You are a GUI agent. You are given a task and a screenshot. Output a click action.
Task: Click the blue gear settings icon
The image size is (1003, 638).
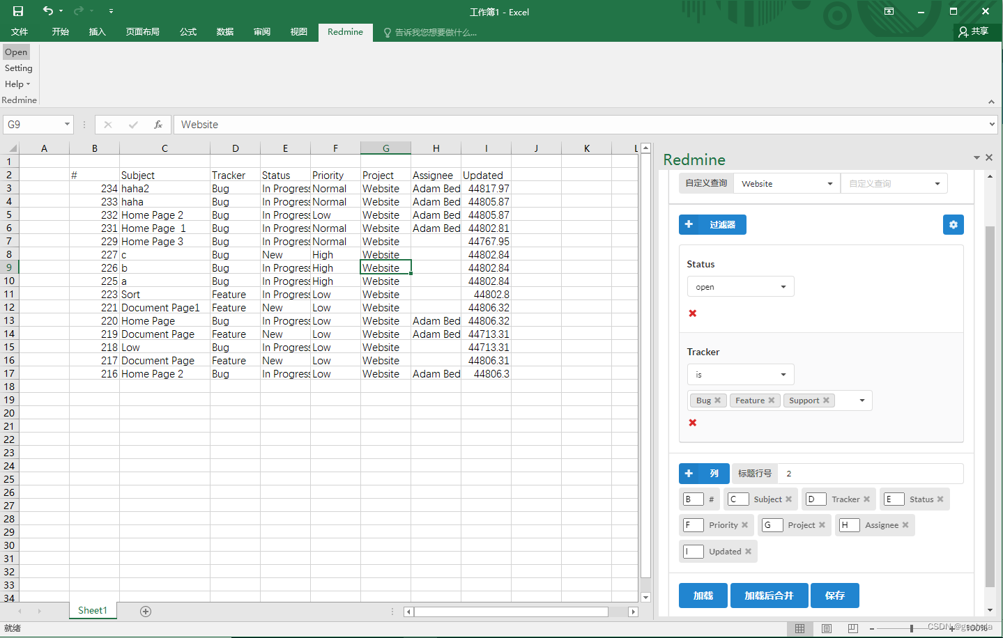tap(954, 224)
